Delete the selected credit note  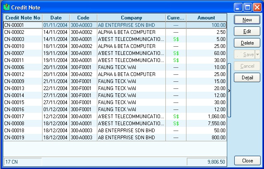pyautogui.click(x=247, y=43)
